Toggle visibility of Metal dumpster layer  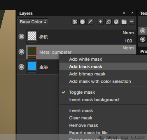(21, 52)
